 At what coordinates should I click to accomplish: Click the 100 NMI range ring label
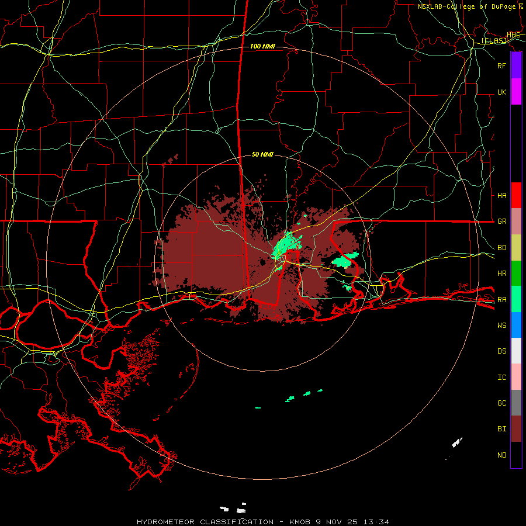(x=262, y=46)
